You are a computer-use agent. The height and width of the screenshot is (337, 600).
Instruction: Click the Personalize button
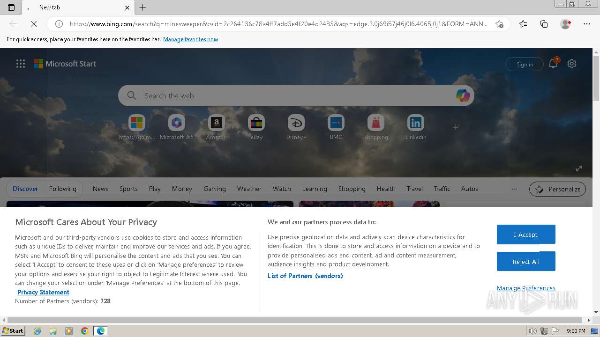[x=557, y=189]
